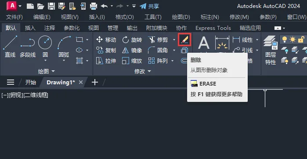This screenshot has width=307, height=159.
Task: Click the erase (删除) eraser icon
Action: tap(184, 40)
